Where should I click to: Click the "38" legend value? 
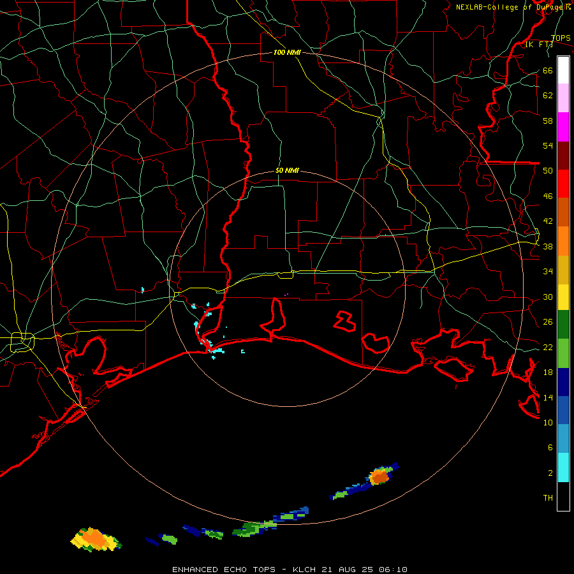click(548, 247)
